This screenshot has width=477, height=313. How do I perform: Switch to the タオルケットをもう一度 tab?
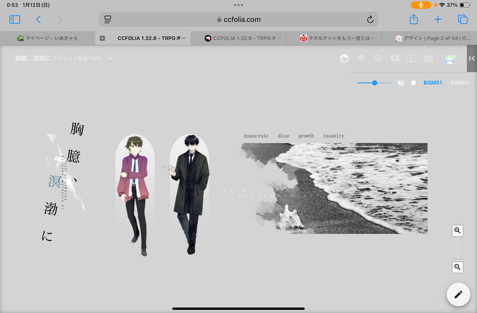pyautogui.click(x=334, y=38)
